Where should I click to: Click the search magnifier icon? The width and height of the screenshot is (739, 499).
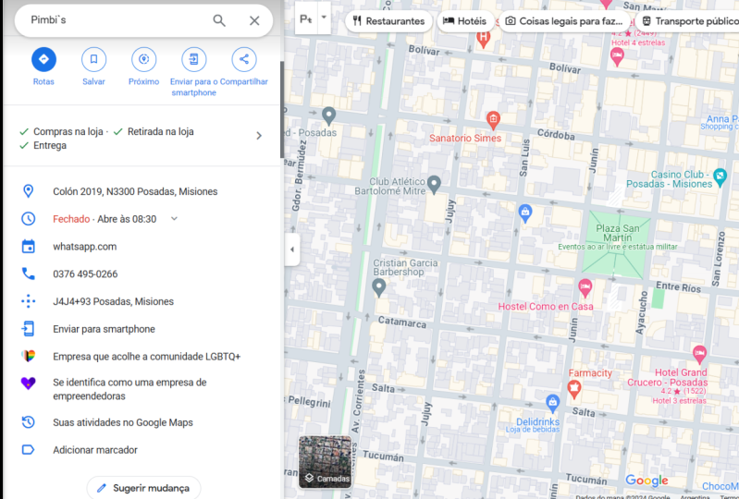[219, 20]
